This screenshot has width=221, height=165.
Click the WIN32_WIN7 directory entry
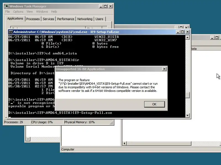pos(106,40)
